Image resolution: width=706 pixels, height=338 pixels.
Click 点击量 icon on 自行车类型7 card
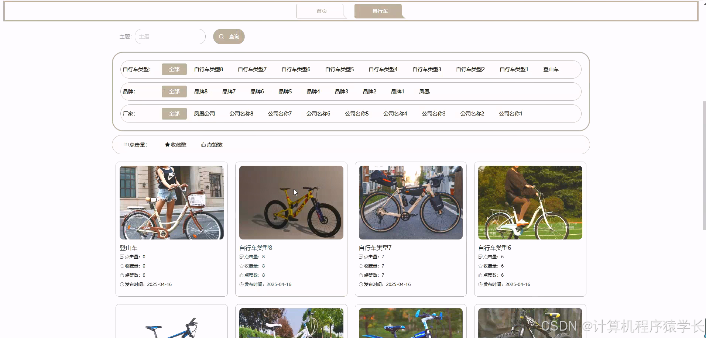(361, 257)
